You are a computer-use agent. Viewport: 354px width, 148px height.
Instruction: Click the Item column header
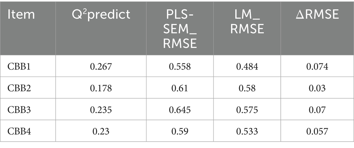(21, 15)
